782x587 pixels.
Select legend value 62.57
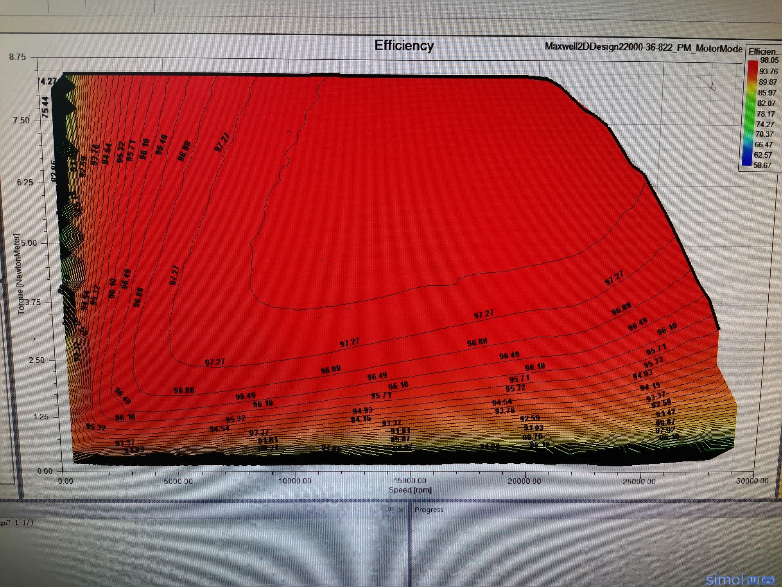pyautogui.click(x=762, y=155)
